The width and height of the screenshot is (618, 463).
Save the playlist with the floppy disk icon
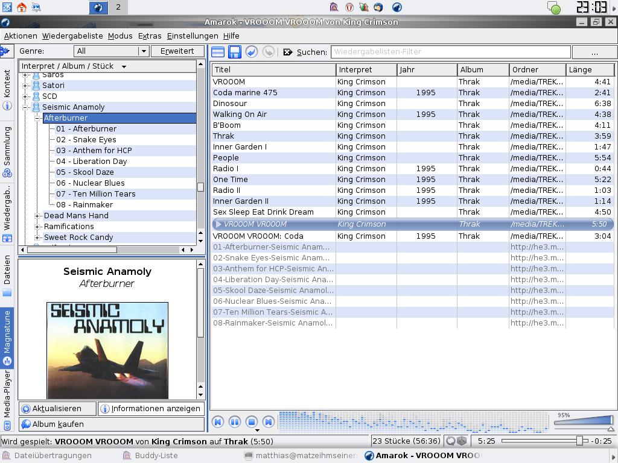[235, 52]
